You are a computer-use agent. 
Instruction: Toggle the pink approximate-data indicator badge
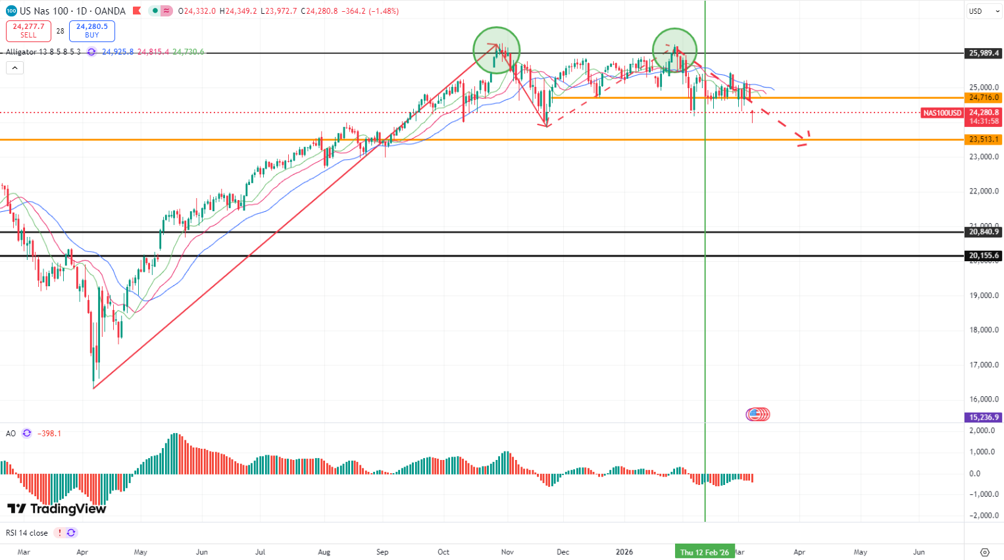tap(166, 11)
